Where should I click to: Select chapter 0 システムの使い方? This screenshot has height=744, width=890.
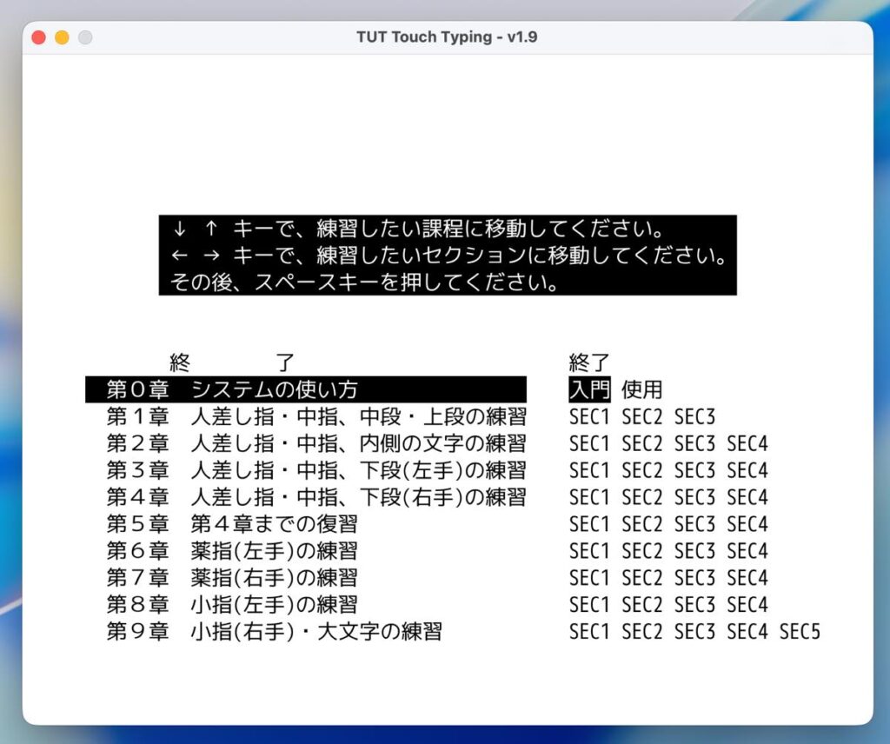[x=305, y=389]
